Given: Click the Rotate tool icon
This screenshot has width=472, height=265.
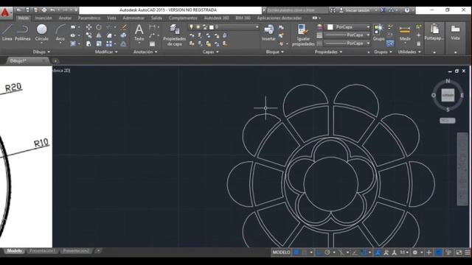Looking at the screenshot, I should [99, 27].
